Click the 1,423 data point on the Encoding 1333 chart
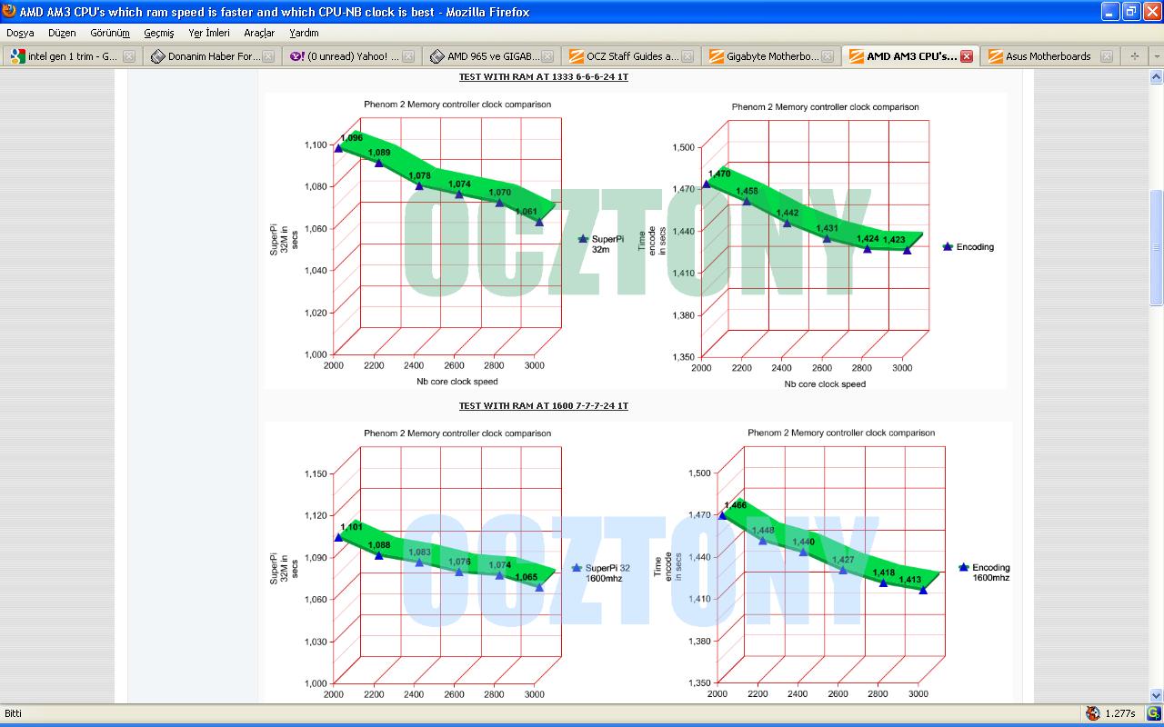This screenshot has height=727, width=1164. tap(907, 250)
